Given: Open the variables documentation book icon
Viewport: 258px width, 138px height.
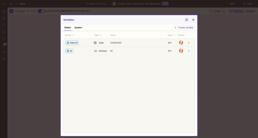Looking at the screenshot, I should pyautogui.click(x=186, y=20).
